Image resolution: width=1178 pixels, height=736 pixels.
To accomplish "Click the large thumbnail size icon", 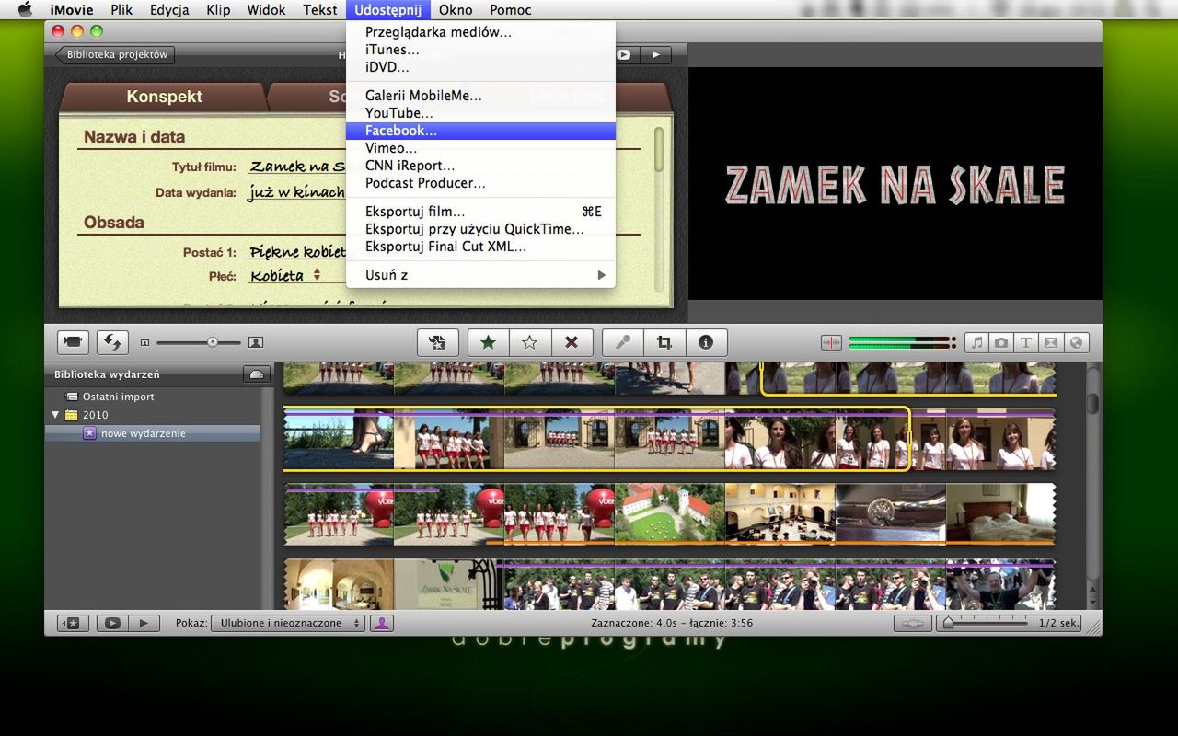I will coord(256,342).
